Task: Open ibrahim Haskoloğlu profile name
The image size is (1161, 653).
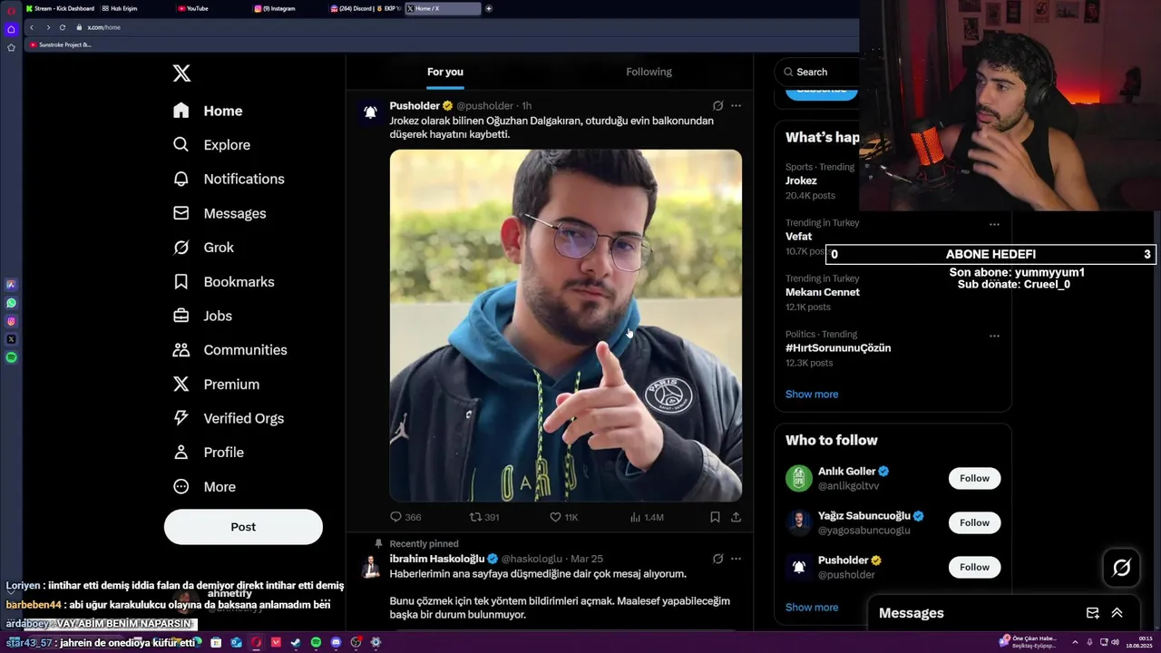Action: pyautogui.click(x=437, y=559)
